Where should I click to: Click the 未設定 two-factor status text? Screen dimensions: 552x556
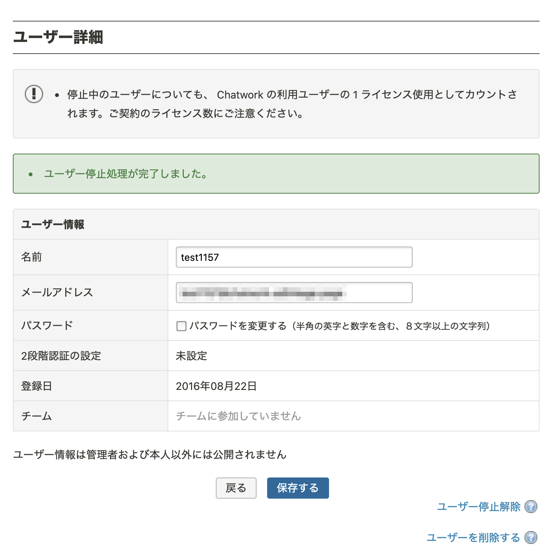[192, 356]
